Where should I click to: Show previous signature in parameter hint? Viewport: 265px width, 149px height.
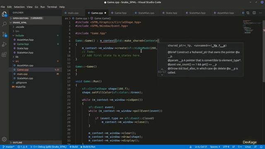[x=162, y=69]
